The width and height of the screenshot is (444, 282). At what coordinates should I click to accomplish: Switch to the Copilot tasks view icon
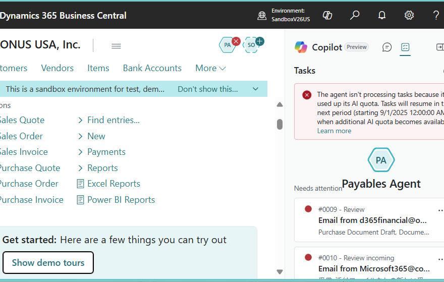click(405, 47)
